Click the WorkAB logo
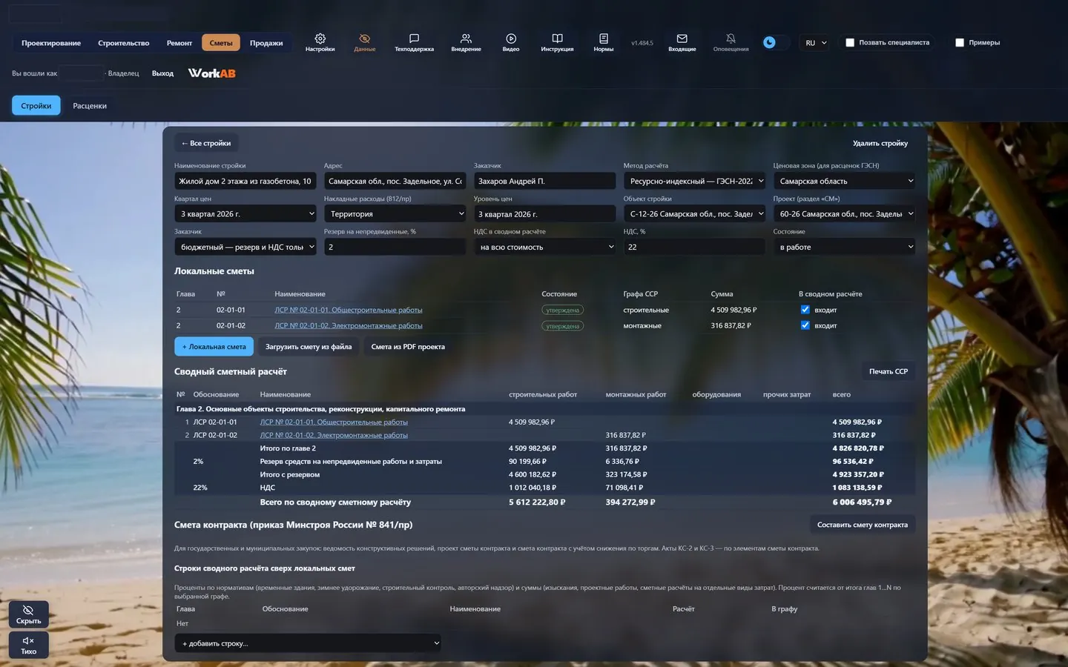This screenshot has width=1068, height=667. (212, 73)
